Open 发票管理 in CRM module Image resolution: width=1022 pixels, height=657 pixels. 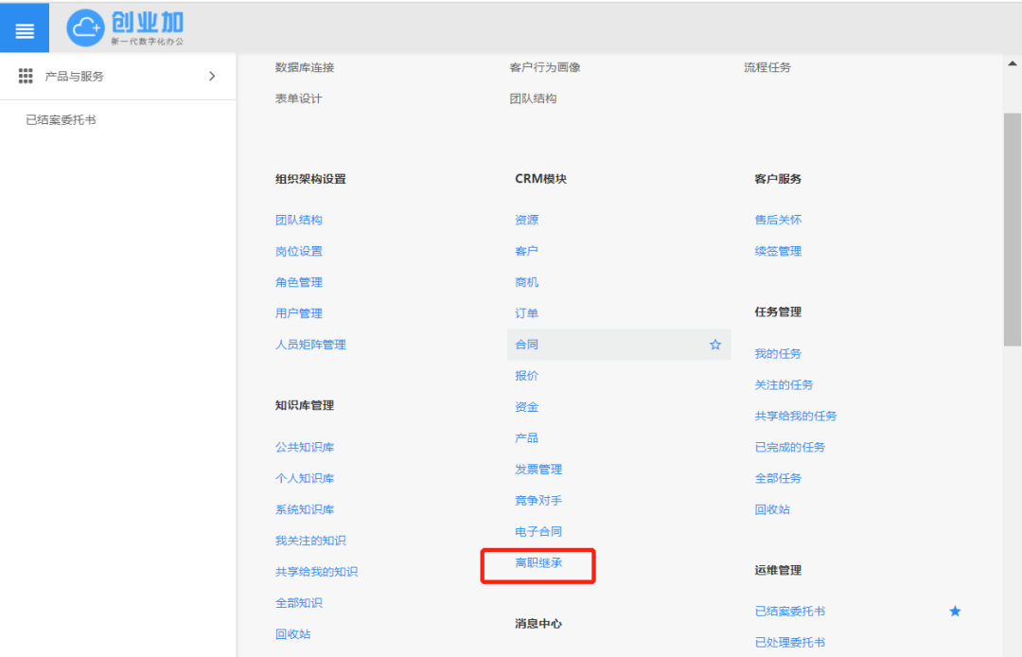(x=538, y=470)
